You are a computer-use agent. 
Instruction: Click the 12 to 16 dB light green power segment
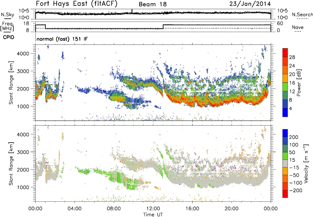(x=285, y=87)
